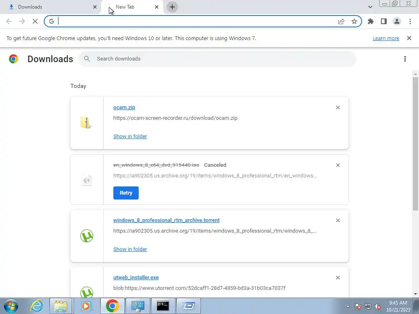
Task: Click the Chrome logo beside Downloads
Action: pyautogui.click(x=14, y=59)
